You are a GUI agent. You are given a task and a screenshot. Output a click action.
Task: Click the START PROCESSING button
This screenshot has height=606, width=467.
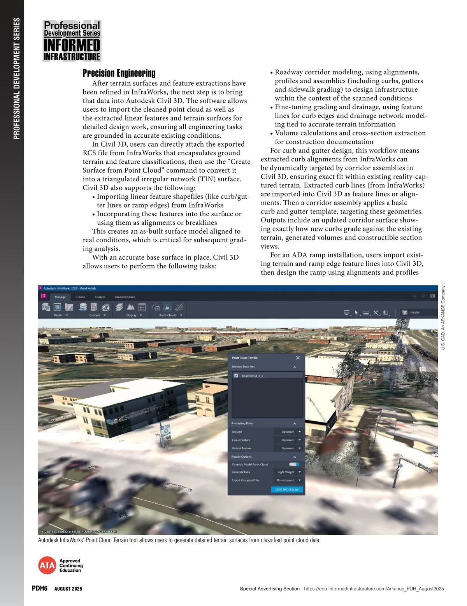[x=287, y=489]
